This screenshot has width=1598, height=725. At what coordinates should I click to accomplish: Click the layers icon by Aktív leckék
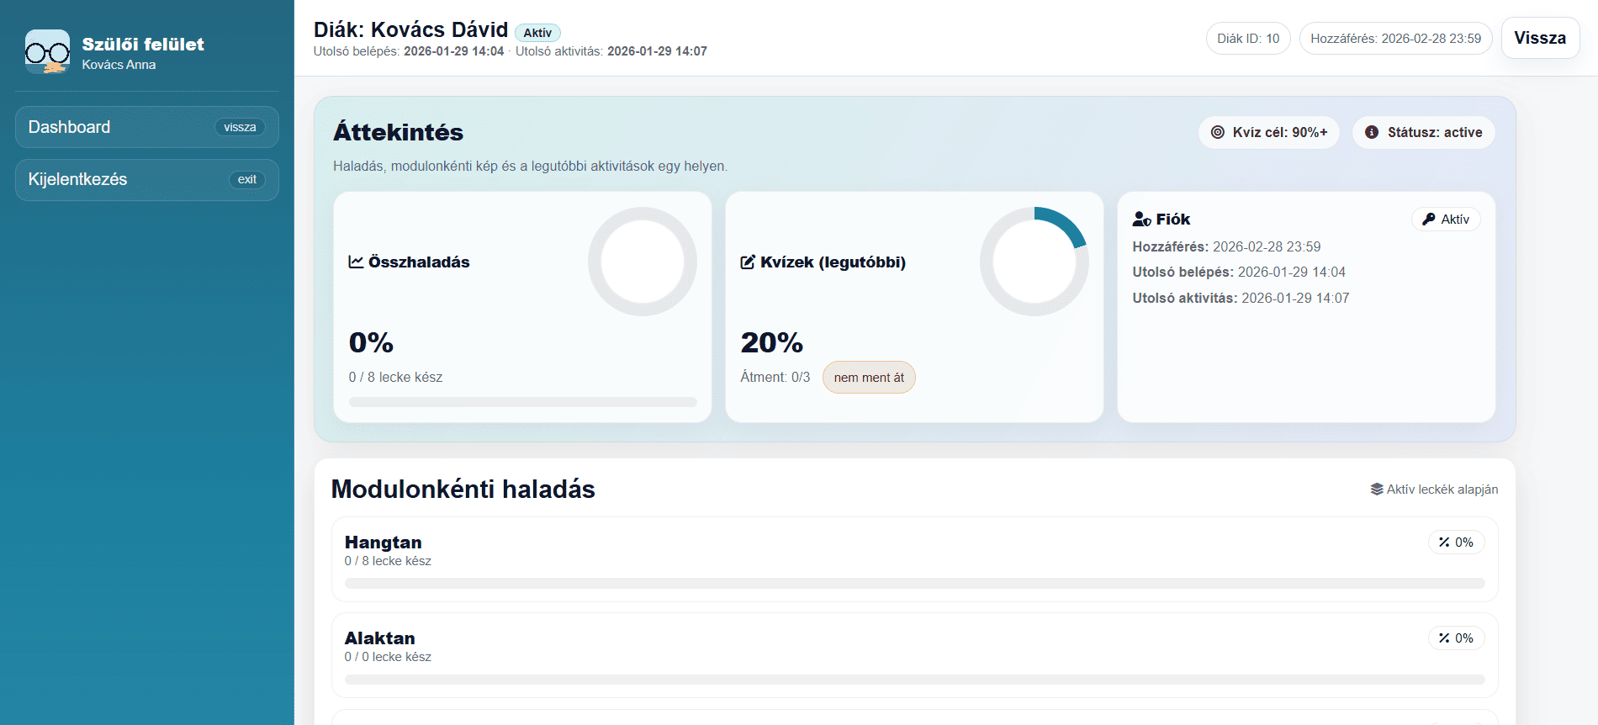point(1377,490)
